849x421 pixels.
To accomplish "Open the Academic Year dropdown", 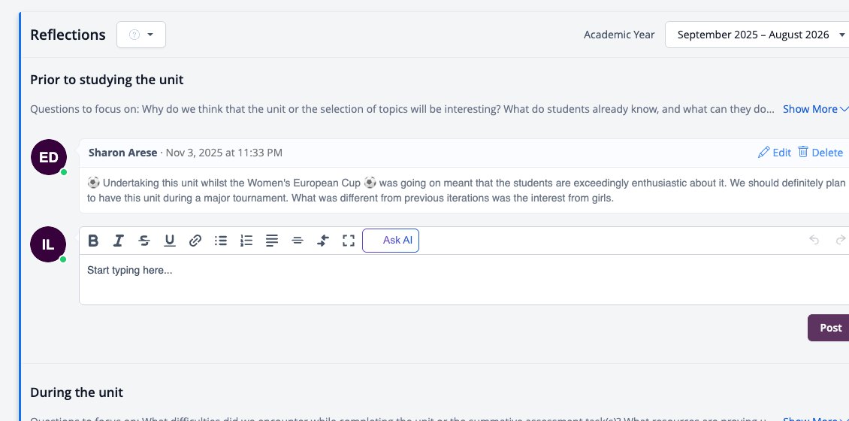I will (x=757, y=35).
